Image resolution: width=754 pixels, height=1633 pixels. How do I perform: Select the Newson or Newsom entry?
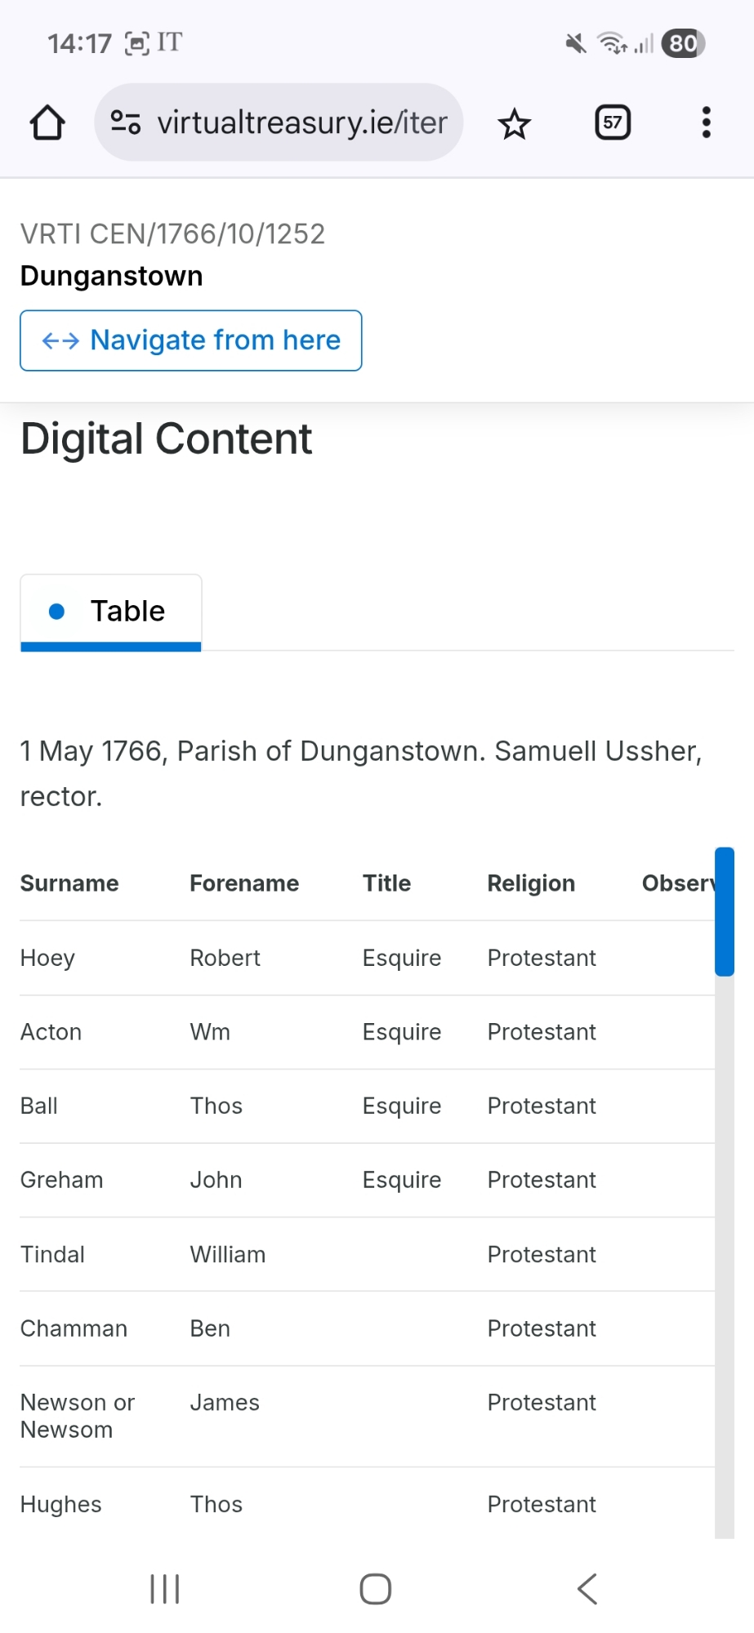tap(78, 1416)
